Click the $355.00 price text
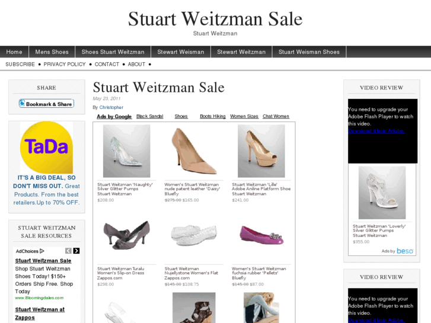Viewport: 431px width, 323px height. coord(361,242)
